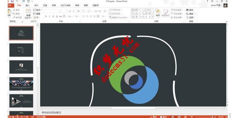This screenshot has height=118, width=231.
Task: Increase font size
Action: [x=70, y=11]
